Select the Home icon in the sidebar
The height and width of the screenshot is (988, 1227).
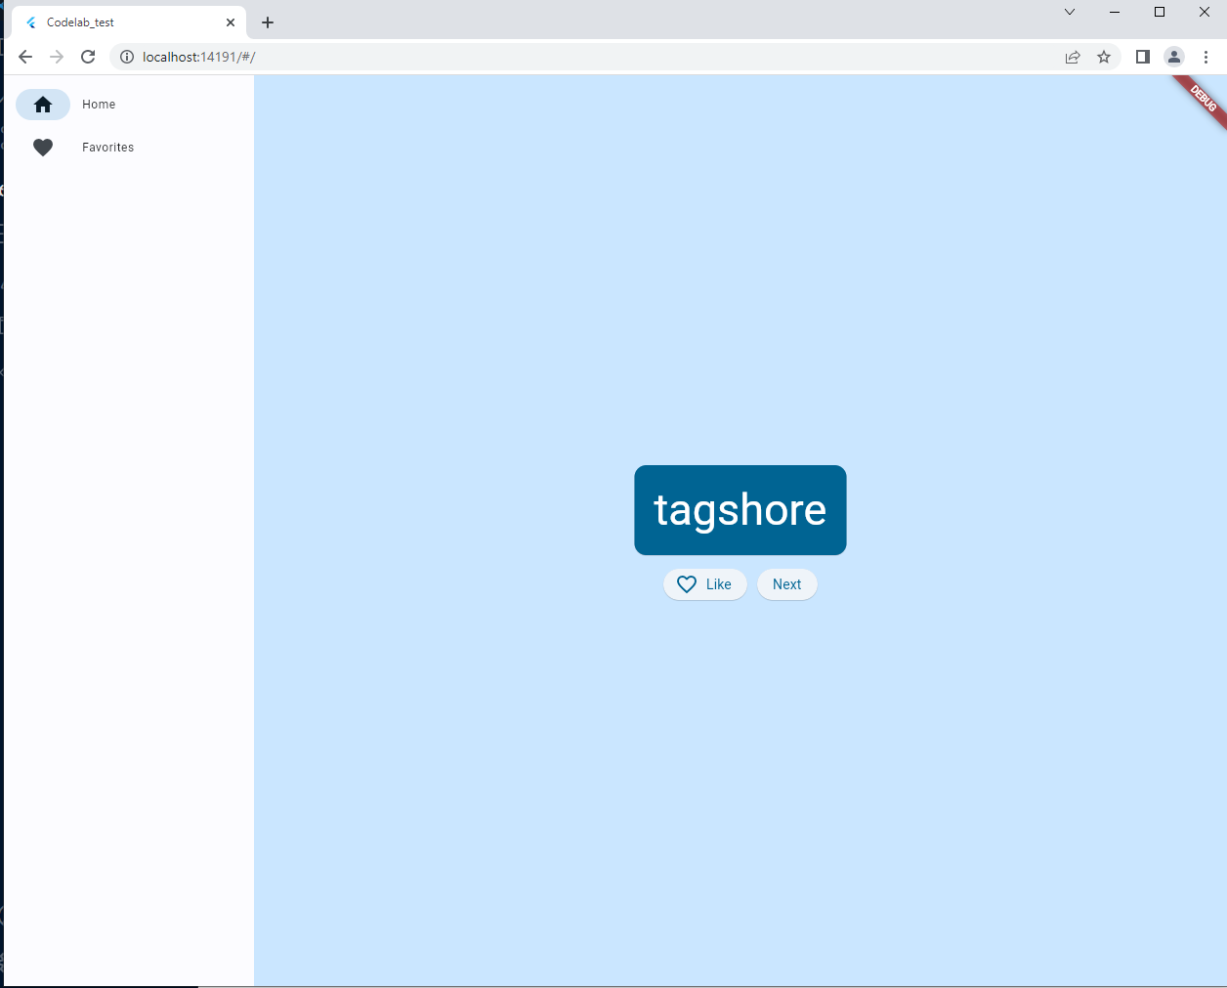coord(43,105)
